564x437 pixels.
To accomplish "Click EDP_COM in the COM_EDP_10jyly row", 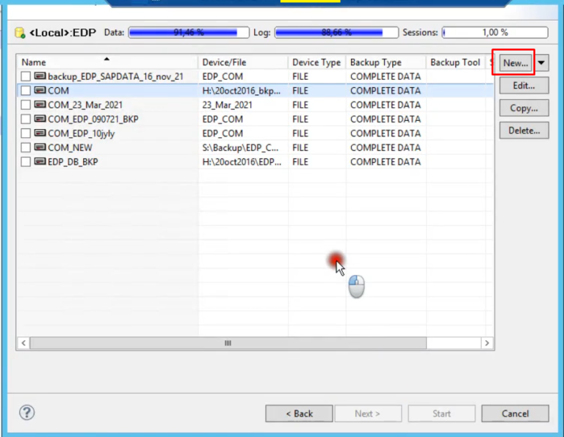I will pyautogui.click(x=223, y=133).
